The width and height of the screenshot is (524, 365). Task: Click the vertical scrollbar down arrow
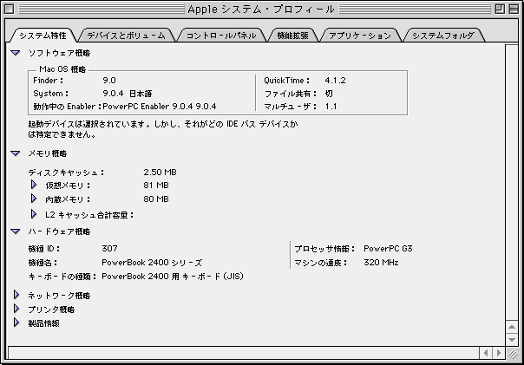coord(512,340)
